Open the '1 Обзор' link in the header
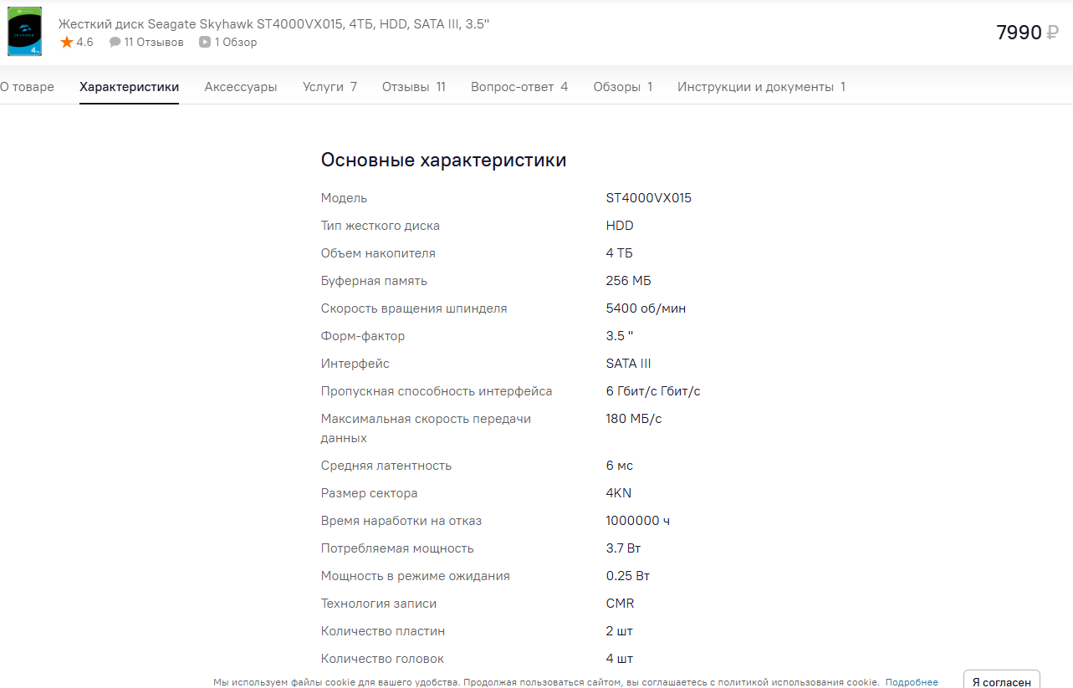Screen dimensions: 1073x688 click(x=236, y=42)
